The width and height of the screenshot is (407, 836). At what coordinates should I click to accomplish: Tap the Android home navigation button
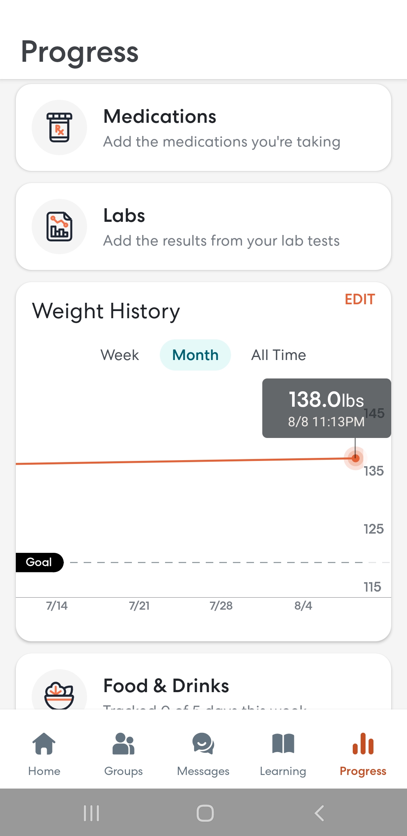[205, 813]
